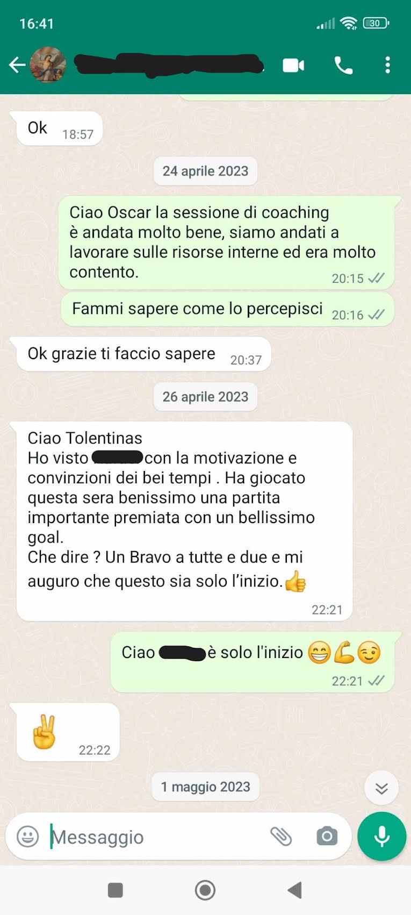The height and width of the screenshot is (915, 411).
Task: Tap the paperclip attachment icon
Action: click(x=280, y=836)
